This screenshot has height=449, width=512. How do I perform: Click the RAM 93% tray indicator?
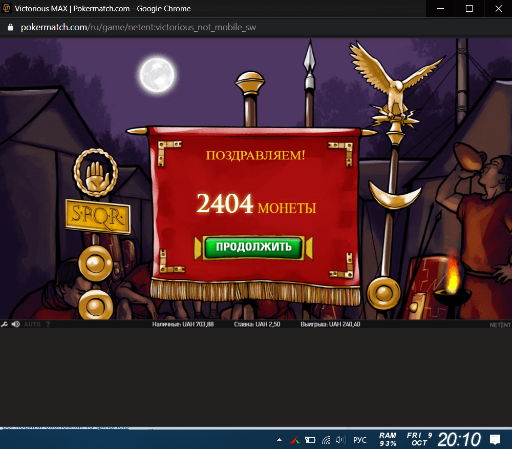pos(388,440)
